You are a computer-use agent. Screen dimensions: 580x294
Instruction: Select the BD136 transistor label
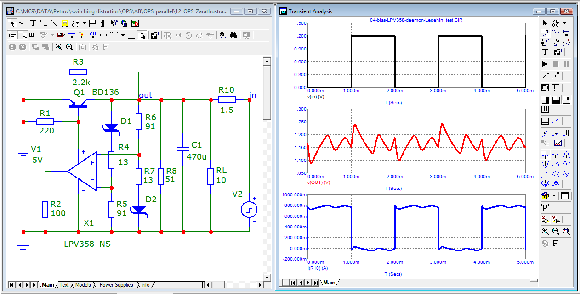[105, 92]
